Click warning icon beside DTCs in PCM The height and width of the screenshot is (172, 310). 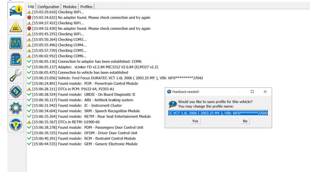click(29, 89)
